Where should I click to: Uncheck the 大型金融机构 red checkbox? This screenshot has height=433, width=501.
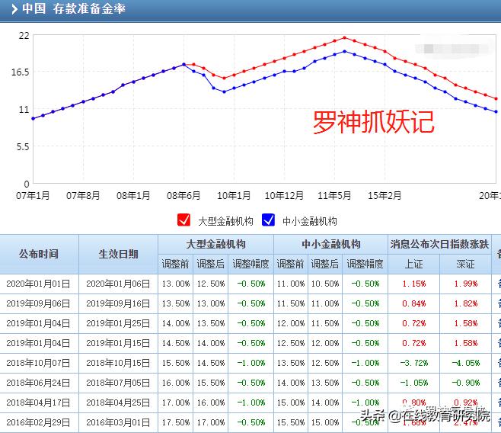tap(183, 220)
